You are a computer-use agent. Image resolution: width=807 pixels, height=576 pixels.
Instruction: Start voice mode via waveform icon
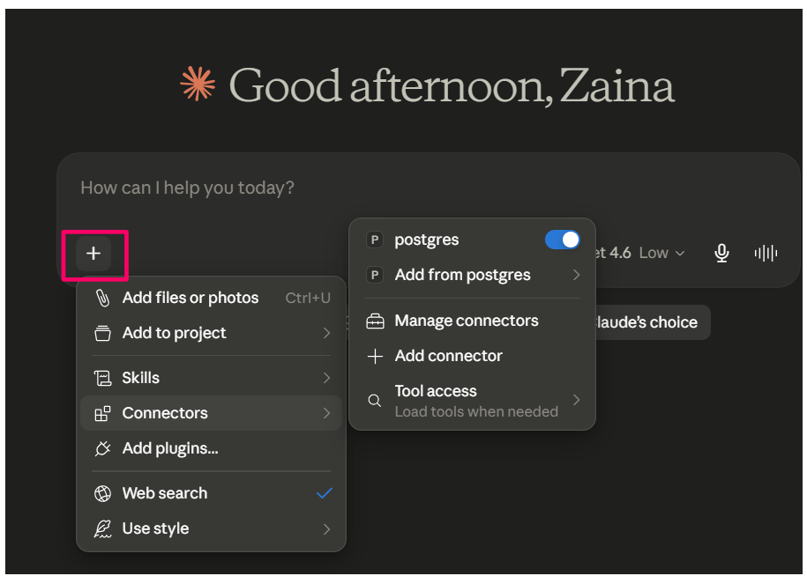coord(766,253)
